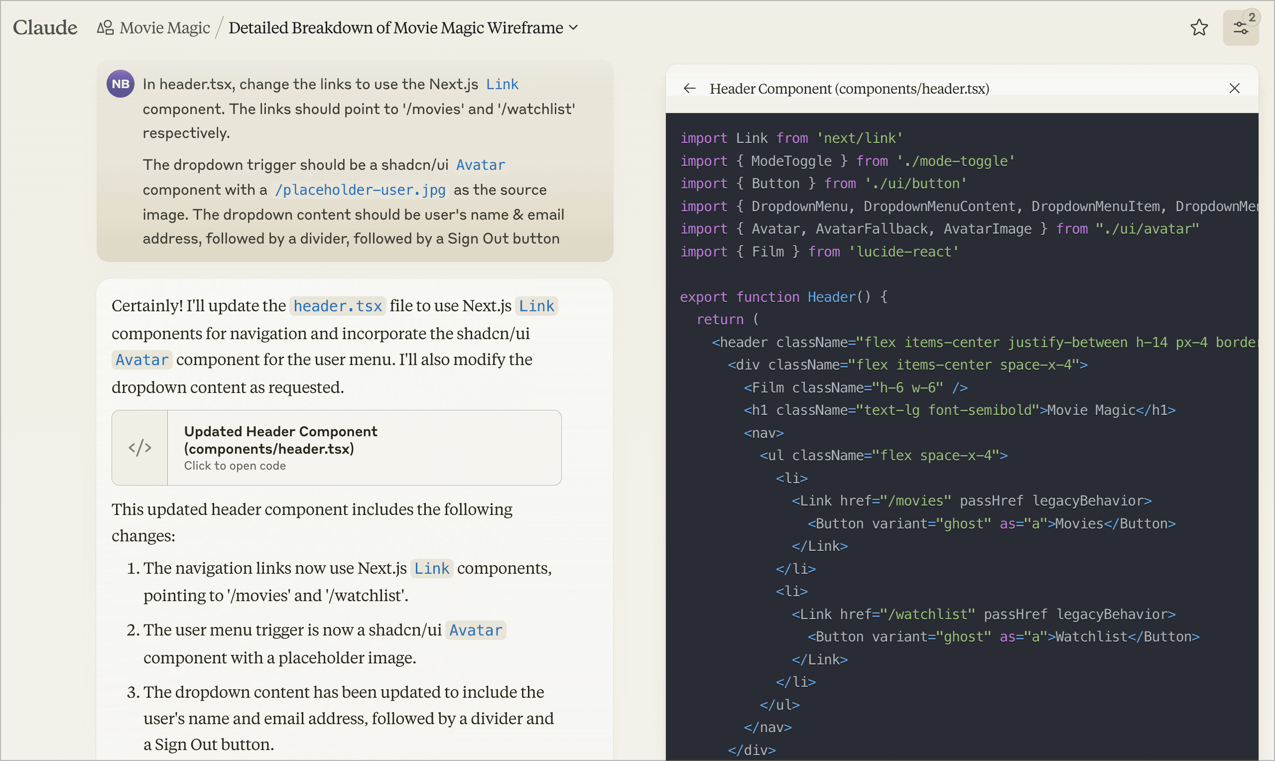The image size is (1275, 761).
Task: Click the project people icon beside Movie Magic
Action: pos(105,28)
